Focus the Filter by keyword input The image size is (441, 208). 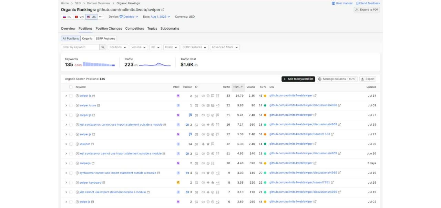(x=80, y=47)
